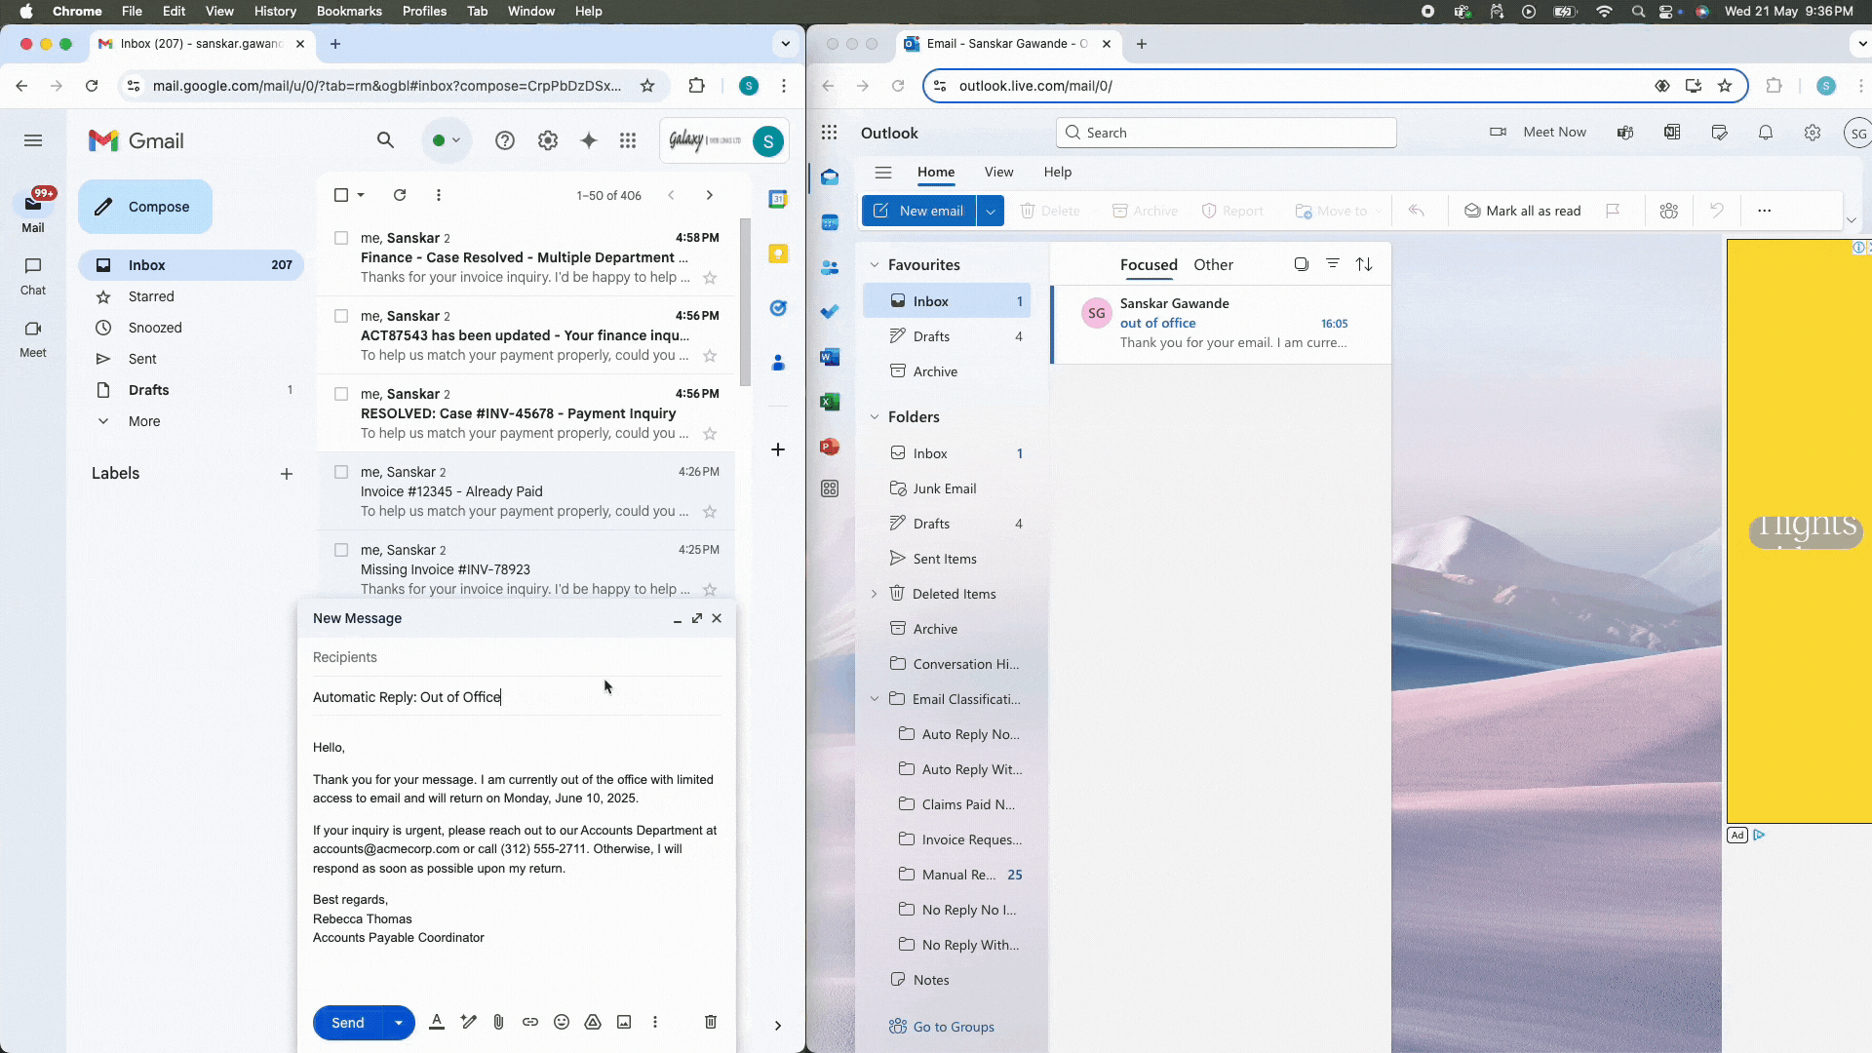This screenshot has width=1872, height=1053.
Task: Insert emoji in the compose toolbar
Action: tap(562, 1022)
